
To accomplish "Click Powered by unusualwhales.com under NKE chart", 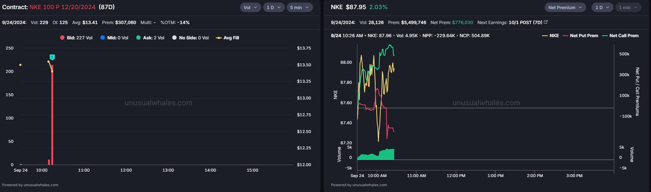I will click(359, 185).
